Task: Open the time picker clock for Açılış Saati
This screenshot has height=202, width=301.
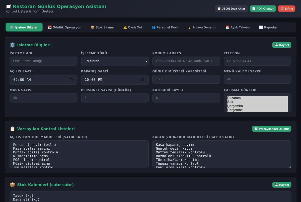Action: (71, 80)
